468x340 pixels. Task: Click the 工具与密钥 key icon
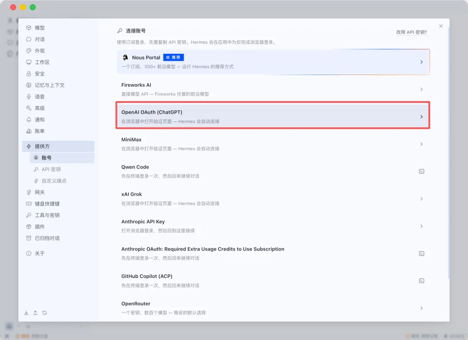click(x=29, y=215)
